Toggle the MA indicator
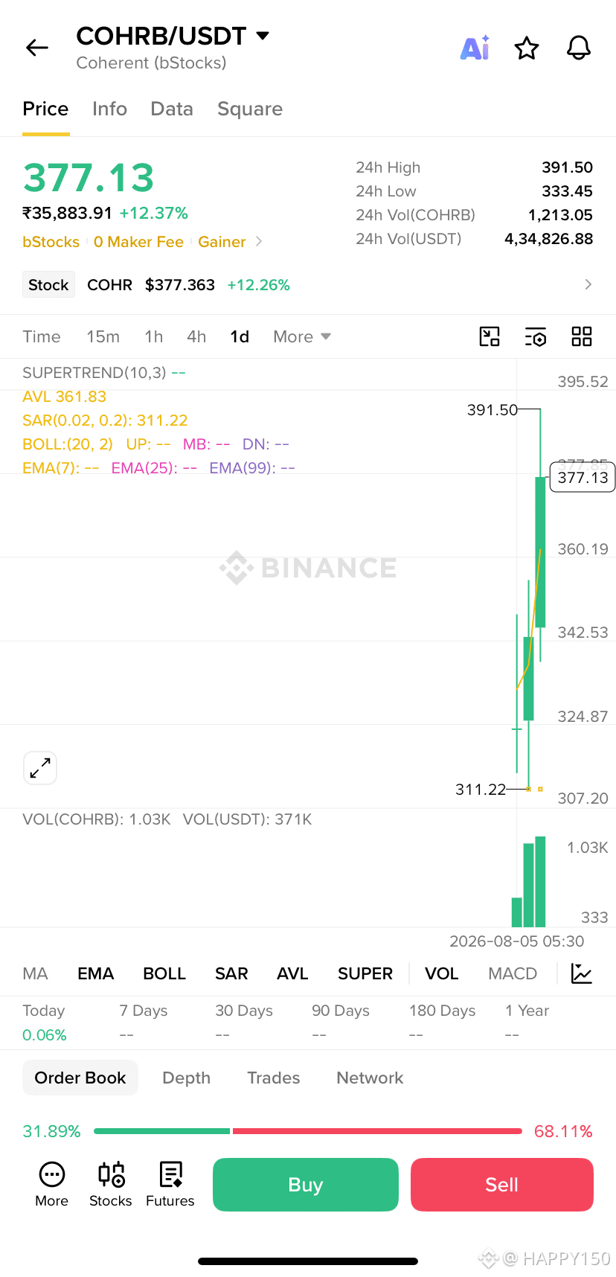Viewport: 616px width, 1277px height. [x=35, y=973]
